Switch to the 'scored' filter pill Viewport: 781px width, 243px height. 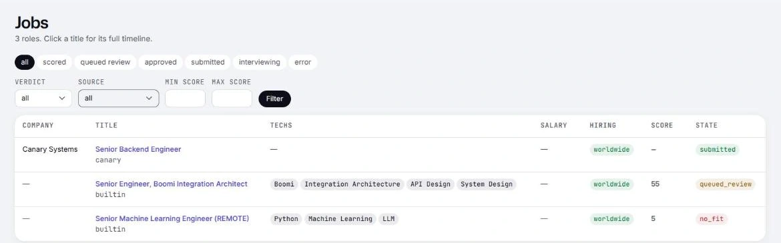pos(54,62)
